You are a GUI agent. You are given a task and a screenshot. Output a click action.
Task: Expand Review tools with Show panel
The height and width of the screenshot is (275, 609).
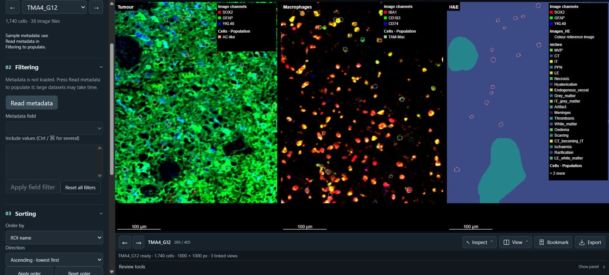pos(592,267)
